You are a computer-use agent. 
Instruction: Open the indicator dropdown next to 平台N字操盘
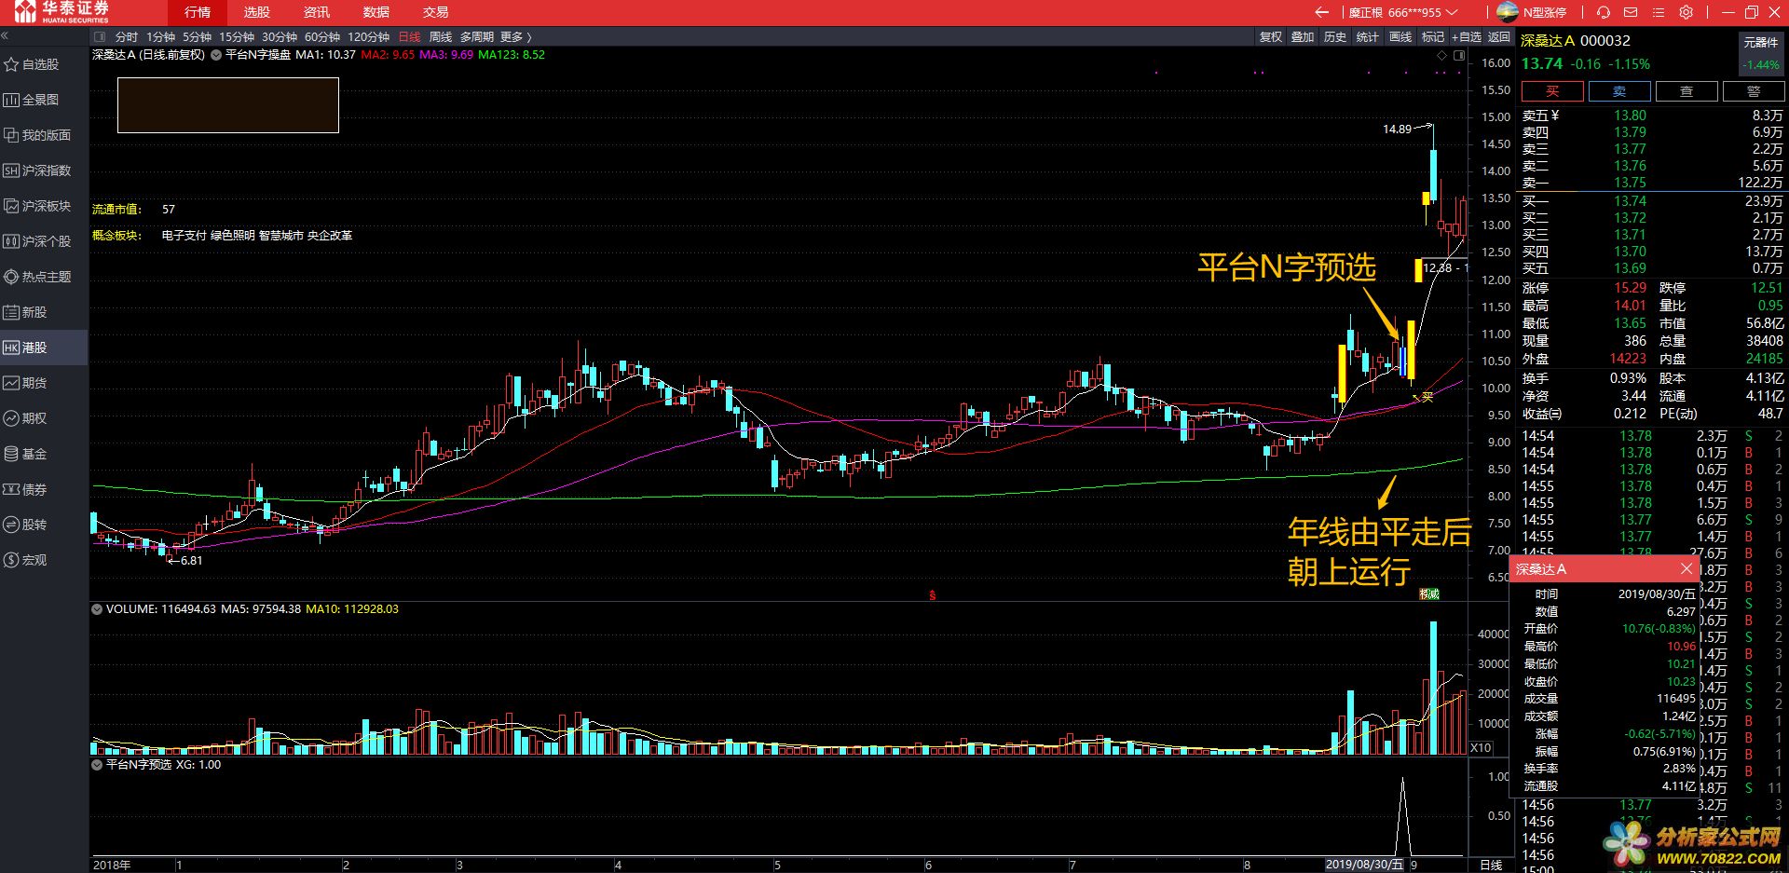[216, 55]
